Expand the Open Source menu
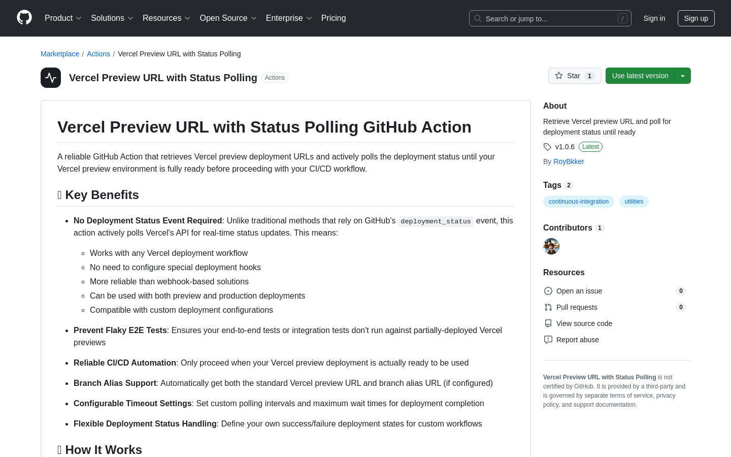 pos(228,18)
